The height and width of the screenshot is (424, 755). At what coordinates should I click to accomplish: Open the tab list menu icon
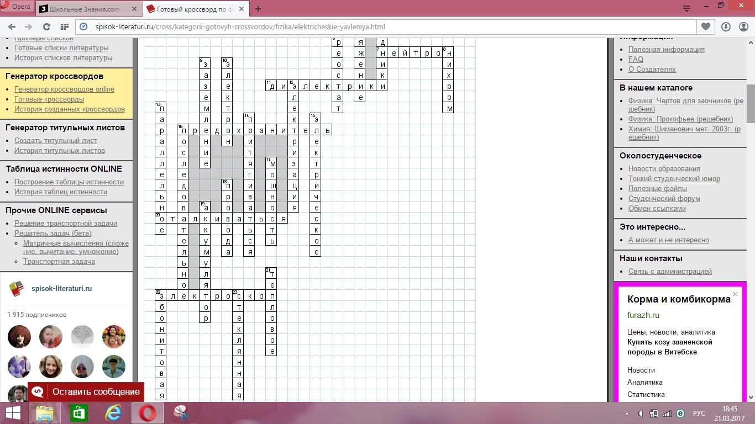[687, 9]
